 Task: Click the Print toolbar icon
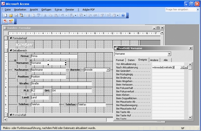coord(28,15)
